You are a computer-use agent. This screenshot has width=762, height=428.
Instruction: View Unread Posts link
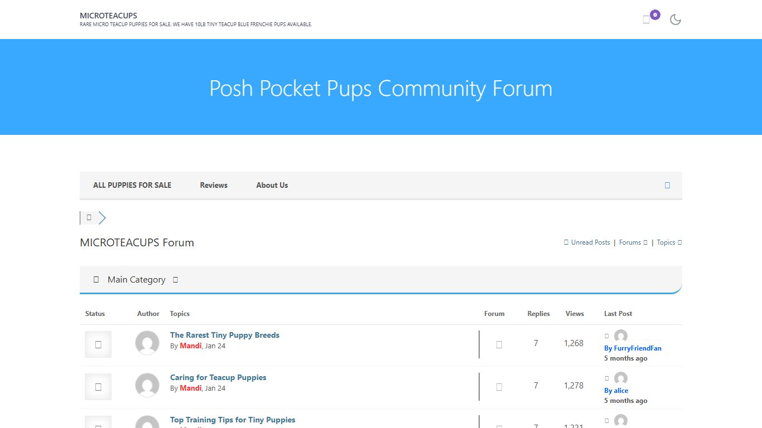590,242
